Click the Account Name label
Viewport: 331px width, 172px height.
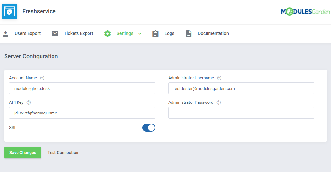pos(23,78)
